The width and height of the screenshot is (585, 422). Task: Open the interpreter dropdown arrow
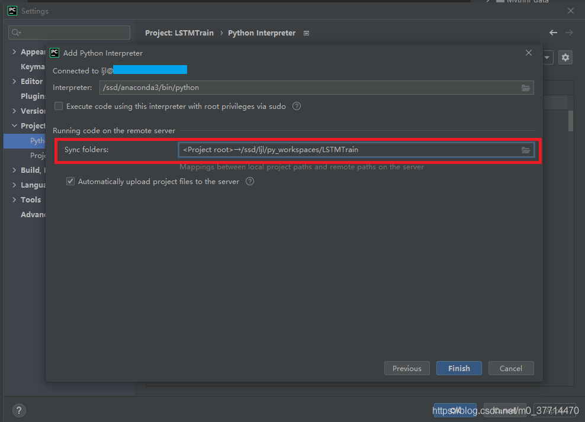coord(548,57)
